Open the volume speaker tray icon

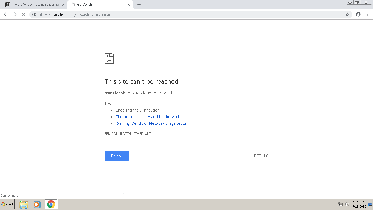347,204
